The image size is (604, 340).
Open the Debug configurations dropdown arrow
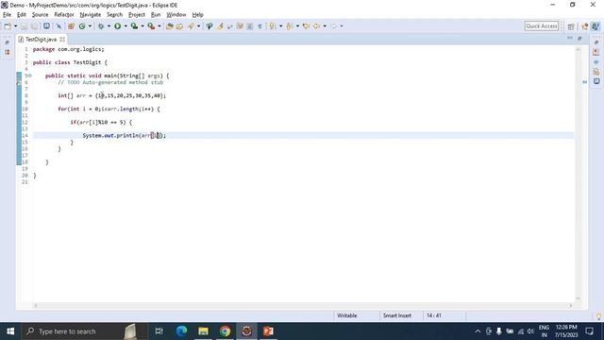(x=109, y=26)
